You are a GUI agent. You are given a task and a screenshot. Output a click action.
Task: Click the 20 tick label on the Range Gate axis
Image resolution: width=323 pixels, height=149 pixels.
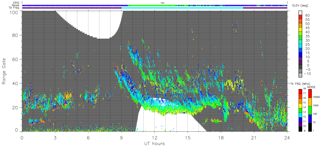(x=15, y=107)
